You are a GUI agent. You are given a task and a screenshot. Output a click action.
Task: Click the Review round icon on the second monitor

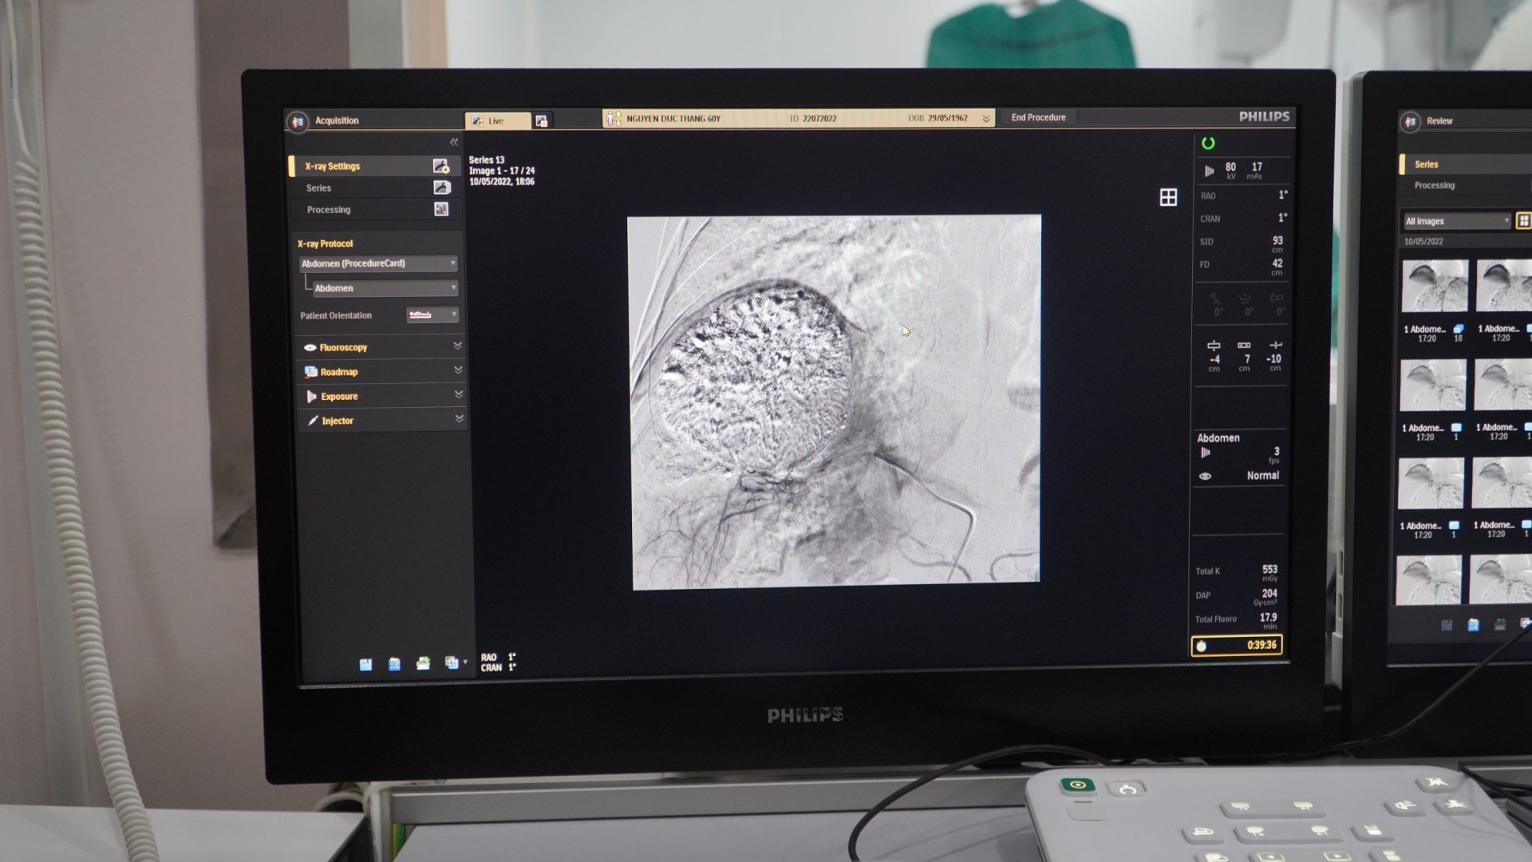pyautogui.click(x=1411, y=121)
